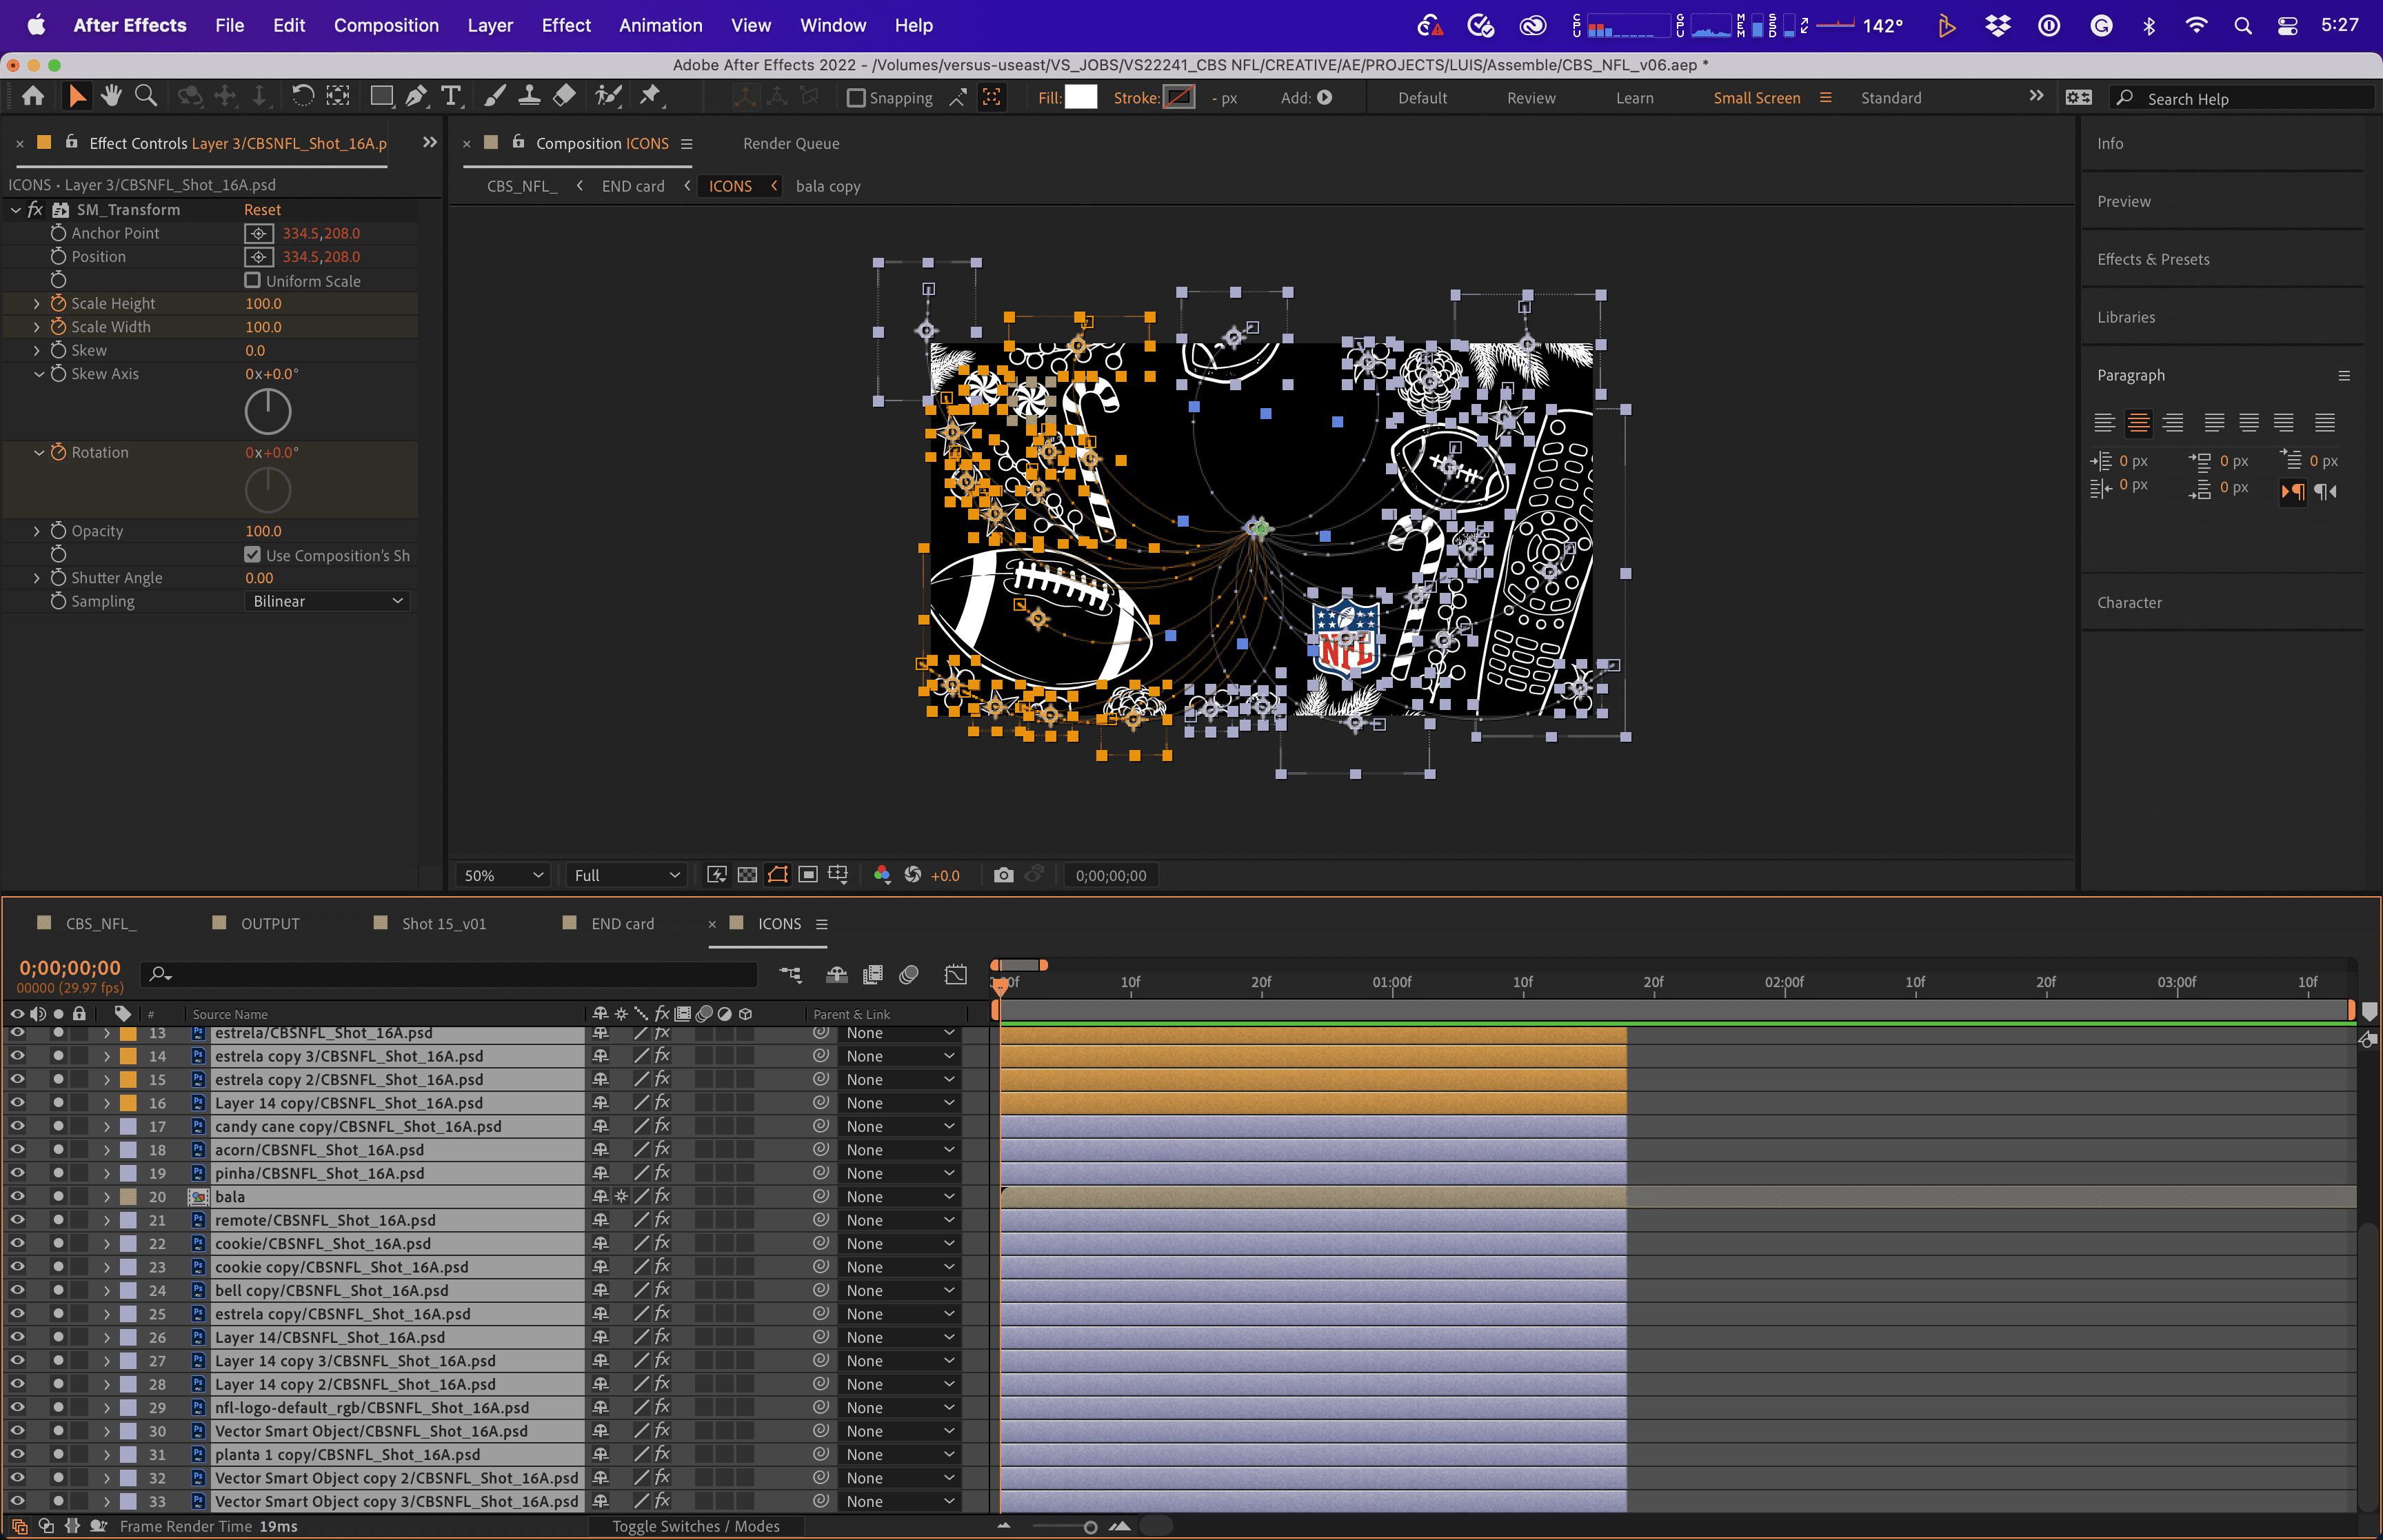This screenshot has height=1540, width=2383.
Task: Select the Pen tool
Action: point(416,96)
